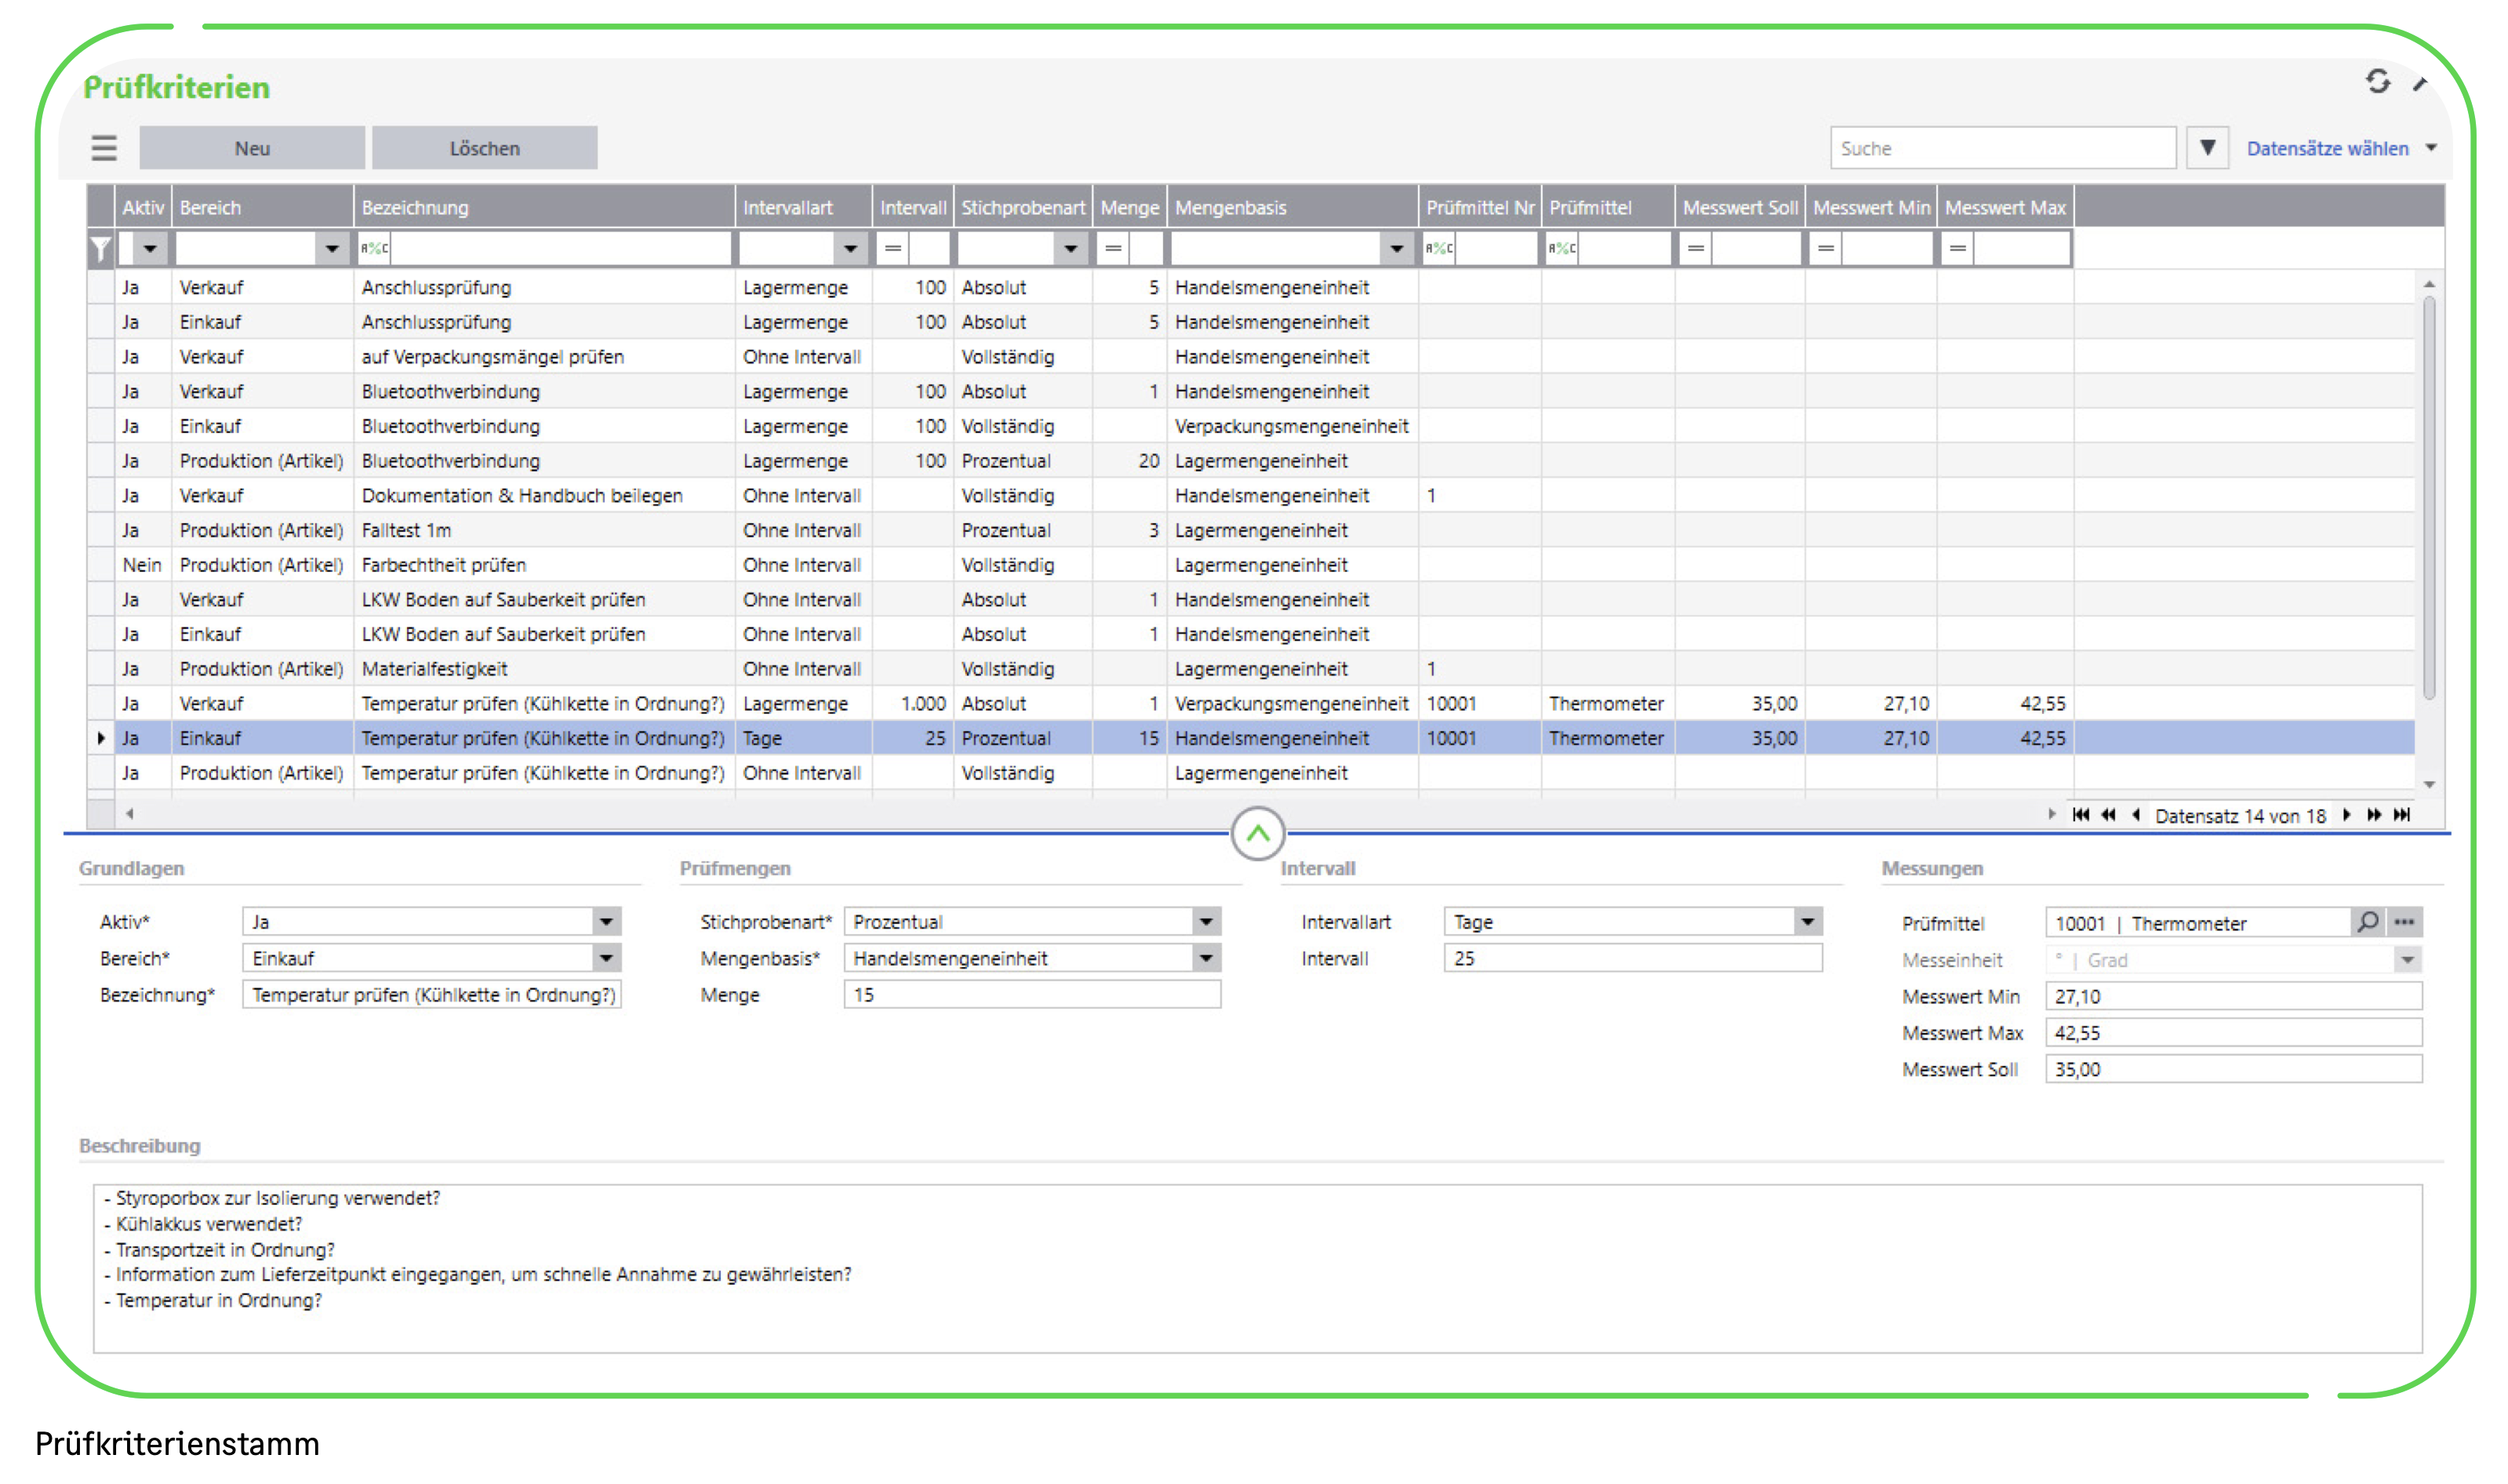2508x1484 pixels.
Task: Click the search filter funnel icon
Action: tap(2207, 148)
